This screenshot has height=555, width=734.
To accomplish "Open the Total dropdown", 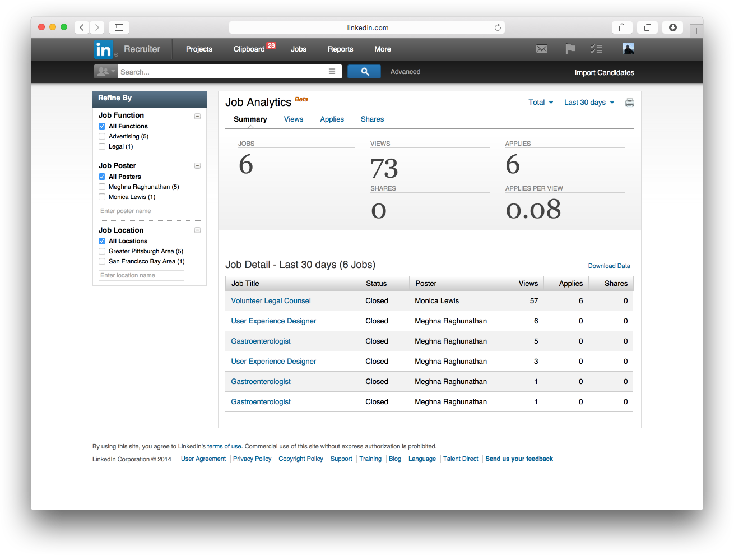I will point(541,102).
